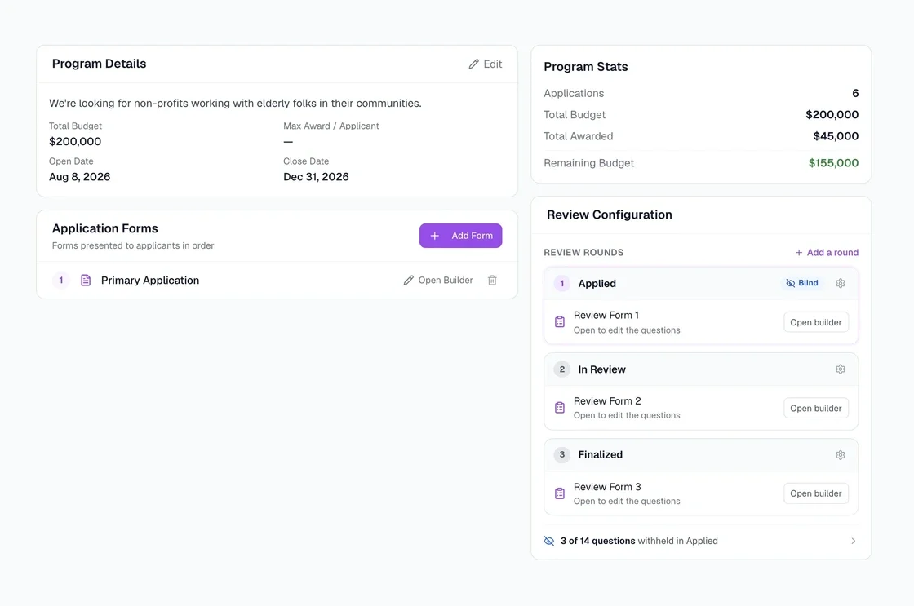Click the Remaining Budget label
Screen dimensions: 914x606
[588, 163]
